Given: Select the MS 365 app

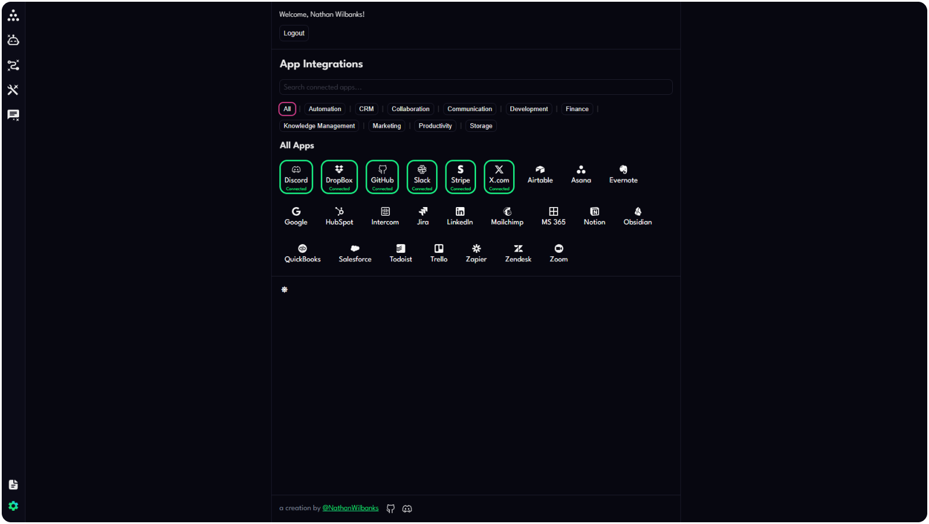Looking at the screenshot, I should click(x=554, y=216).
